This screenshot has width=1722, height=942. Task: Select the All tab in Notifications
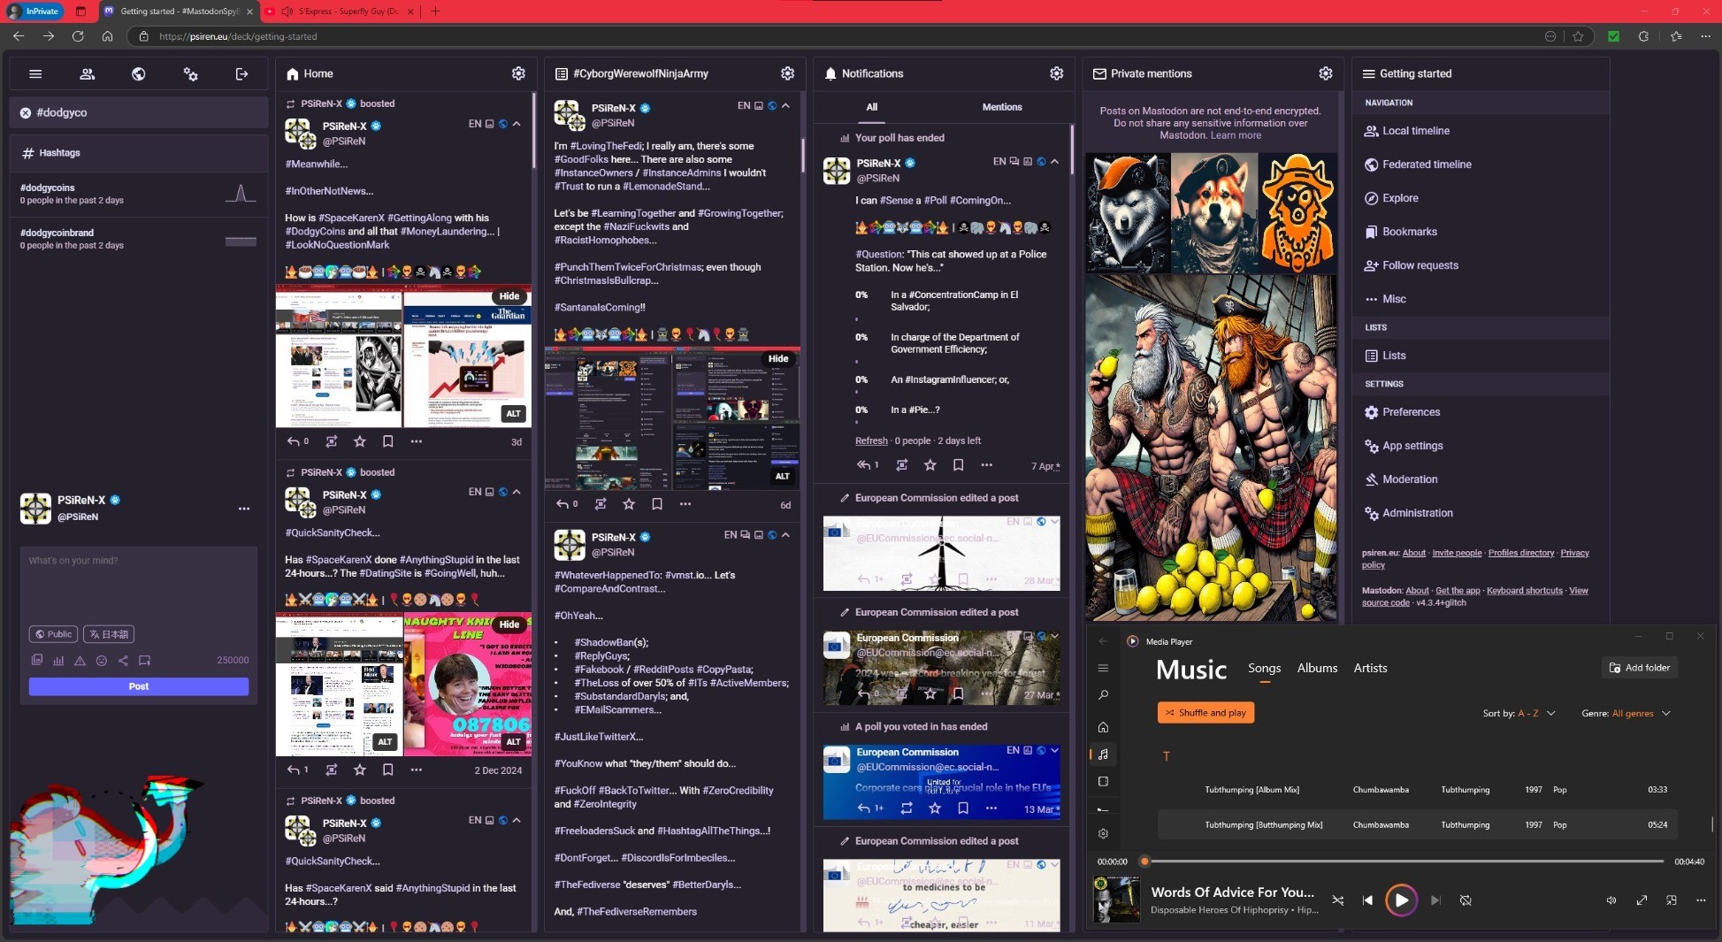coord(872,107)
